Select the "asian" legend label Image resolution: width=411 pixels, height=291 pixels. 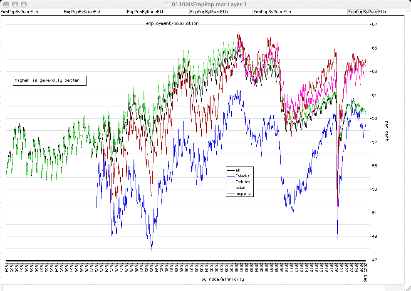[241, 188]
